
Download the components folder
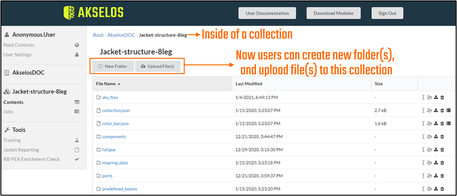pyautogui.click(x=436, y=137)
